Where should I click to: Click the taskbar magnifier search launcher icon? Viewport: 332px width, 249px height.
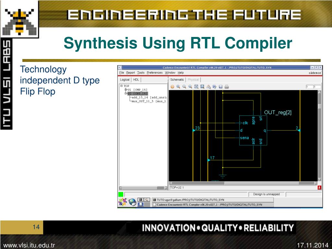pyautogui.click(x=147, y=199)
